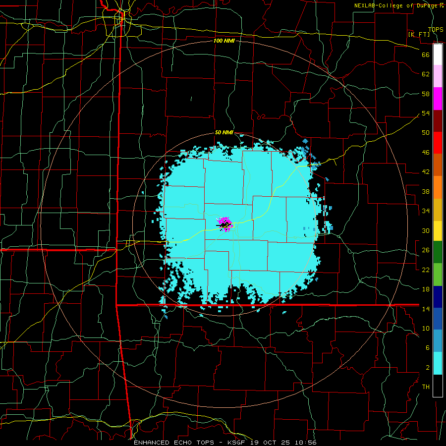The height and width of the screenshot is (446, 446).
Task: Click the legend value '54'
Action: coord(426,113)
